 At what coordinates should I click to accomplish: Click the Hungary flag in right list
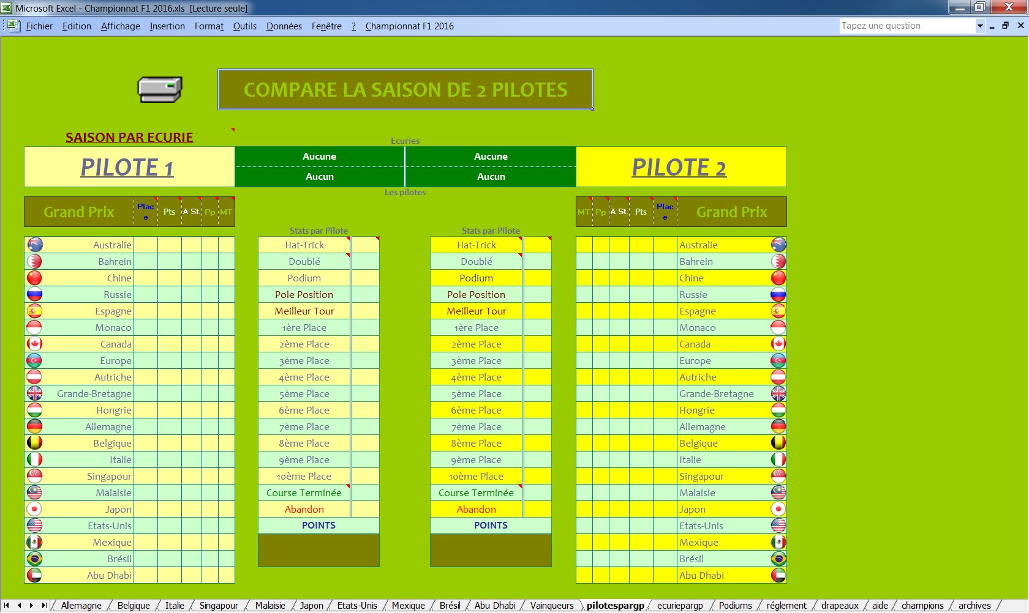point(778,410)
